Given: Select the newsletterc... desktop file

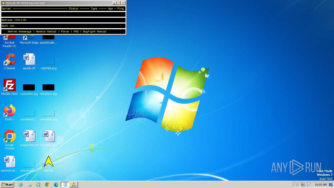Looking at the screenshot, I should click(29, 115).
